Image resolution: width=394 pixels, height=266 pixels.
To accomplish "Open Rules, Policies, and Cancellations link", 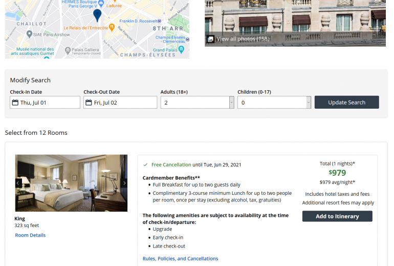I will click(180, 259).
